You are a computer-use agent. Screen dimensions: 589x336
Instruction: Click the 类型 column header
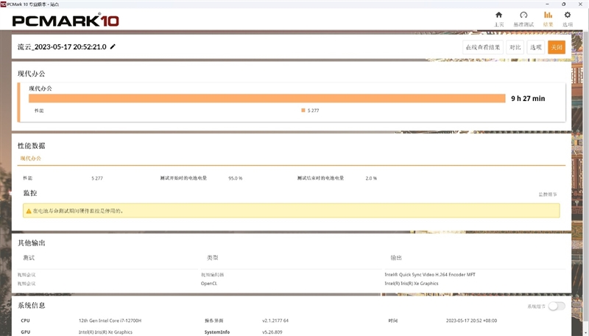click(212, 258)
